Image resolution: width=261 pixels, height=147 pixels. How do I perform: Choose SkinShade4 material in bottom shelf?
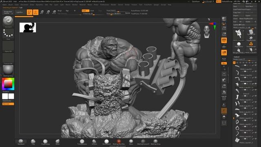(x=106, y=142)
